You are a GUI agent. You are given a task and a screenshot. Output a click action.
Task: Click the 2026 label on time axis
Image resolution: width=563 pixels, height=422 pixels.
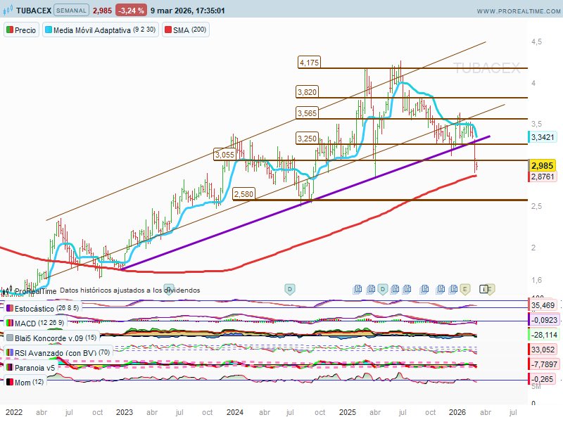point(457,412)
